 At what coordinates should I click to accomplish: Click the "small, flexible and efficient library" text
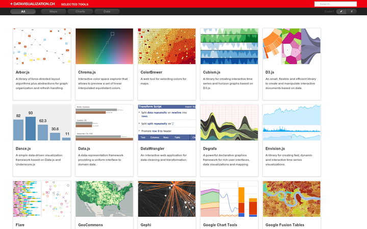291,83
